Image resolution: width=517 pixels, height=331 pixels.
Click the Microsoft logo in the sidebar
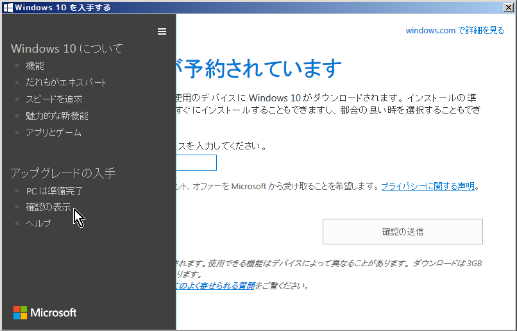point(45,312)
